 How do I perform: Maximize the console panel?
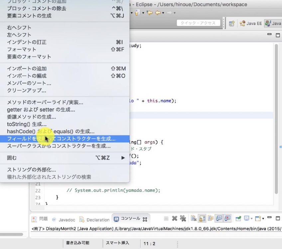click(x=278, y=218)
